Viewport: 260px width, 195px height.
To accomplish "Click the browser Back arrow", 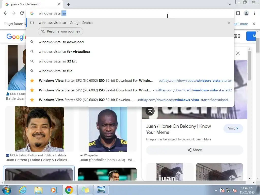I will click(x=6, y=13).
